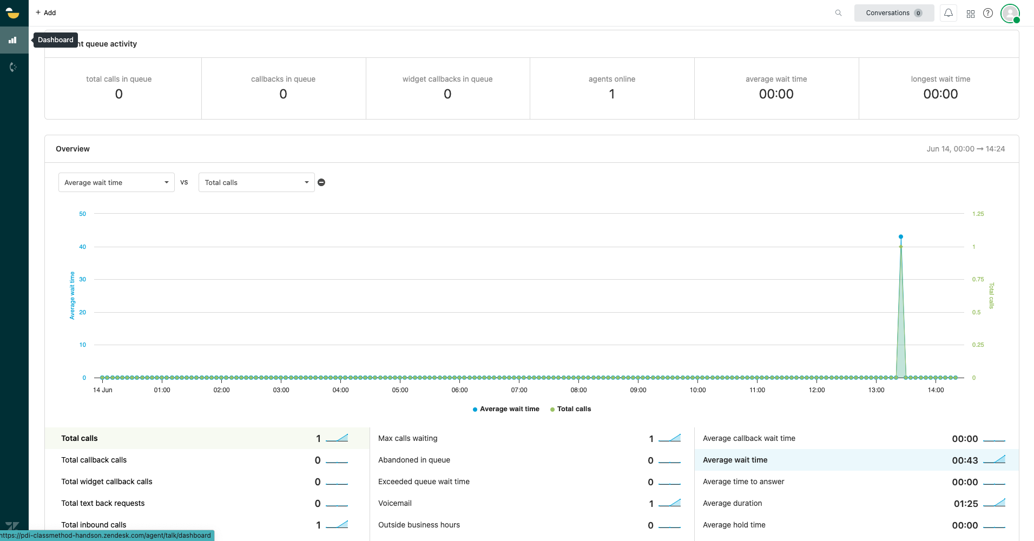Screen dimensions: 1034x541
Task: Click the Average wait time sparkline
Action: [x=996, y=460]
